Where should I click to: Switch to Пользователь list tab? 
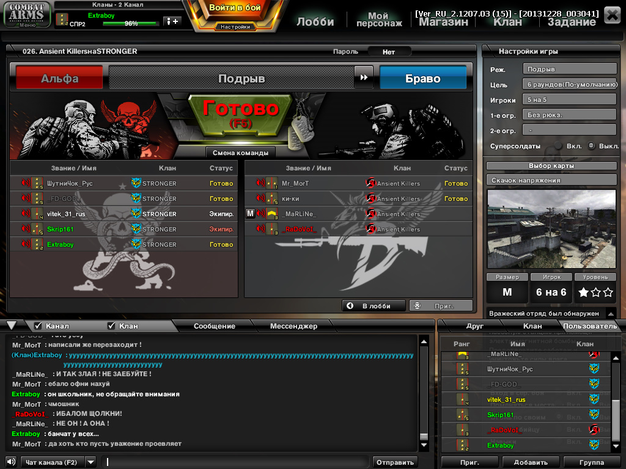click(590, 326)
